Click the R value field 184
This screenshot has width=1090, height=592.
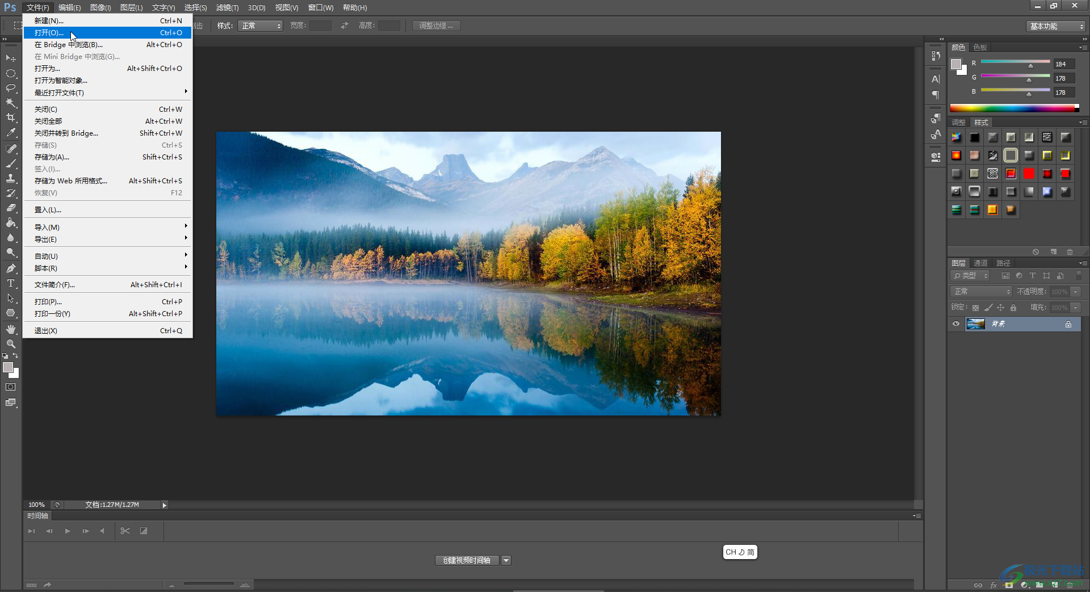click(1064, 64)
